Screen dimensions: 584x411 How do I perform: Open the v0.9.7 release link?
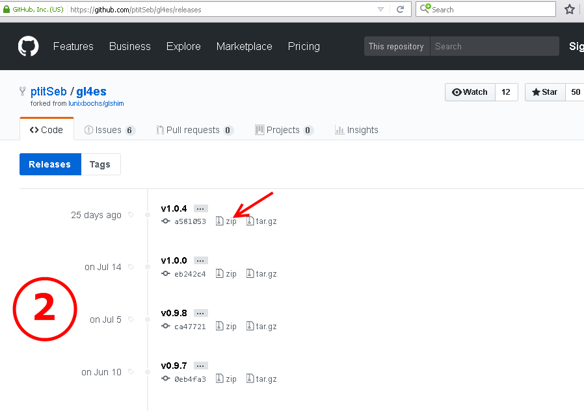(x=174, y=366)
